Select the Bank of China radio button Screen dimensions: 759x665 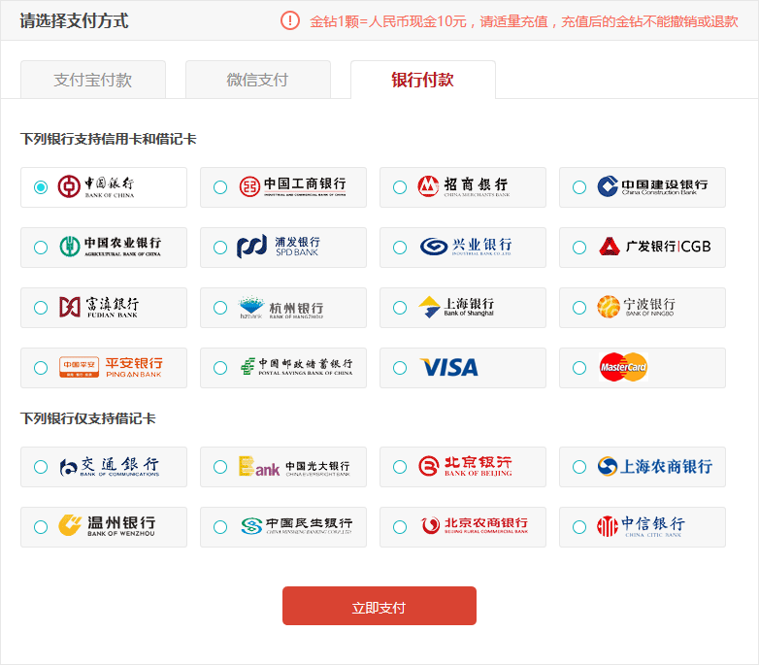(41, 187)
